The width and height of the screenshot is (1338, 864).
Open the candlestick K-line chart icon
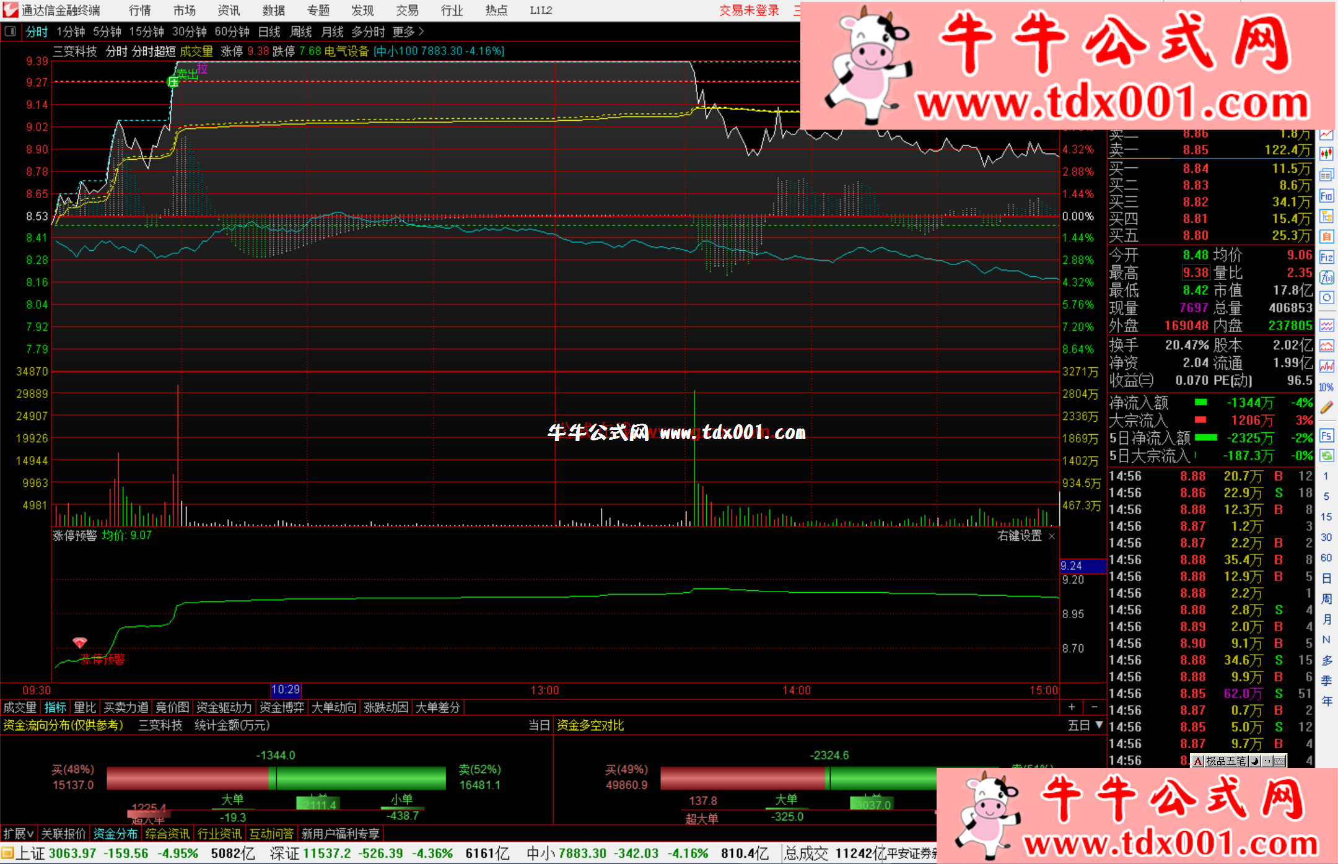coord(1326,154)
